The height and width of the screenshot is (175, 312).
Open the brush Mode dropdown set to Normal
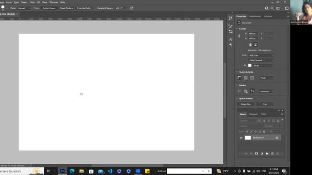click(x=24, y=8)
